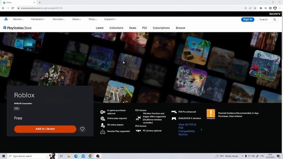Viewport: 283px width, 159px height.
Task: Click the palm tree beach game thumbnail
Action: coord(196,50)
